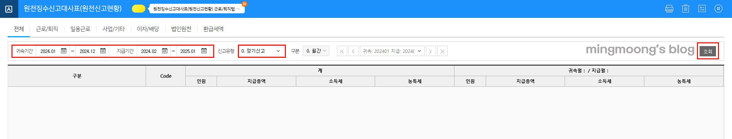This screenshot has height=139, width=732.
Task: Click the yellow pill beside the page title
Action: pos(139,9)
